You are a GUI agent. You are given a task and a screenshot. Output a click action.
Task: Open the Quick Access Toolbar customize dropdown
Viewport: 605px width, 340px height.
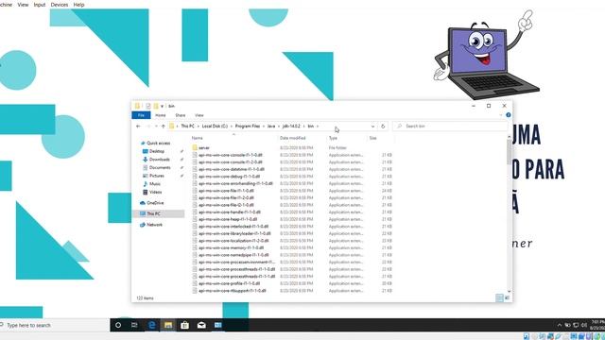coord(162,106)
